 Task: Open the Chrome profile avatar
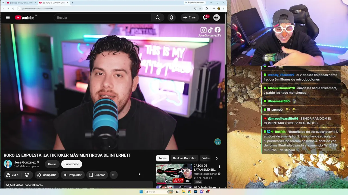coord(219,8)
